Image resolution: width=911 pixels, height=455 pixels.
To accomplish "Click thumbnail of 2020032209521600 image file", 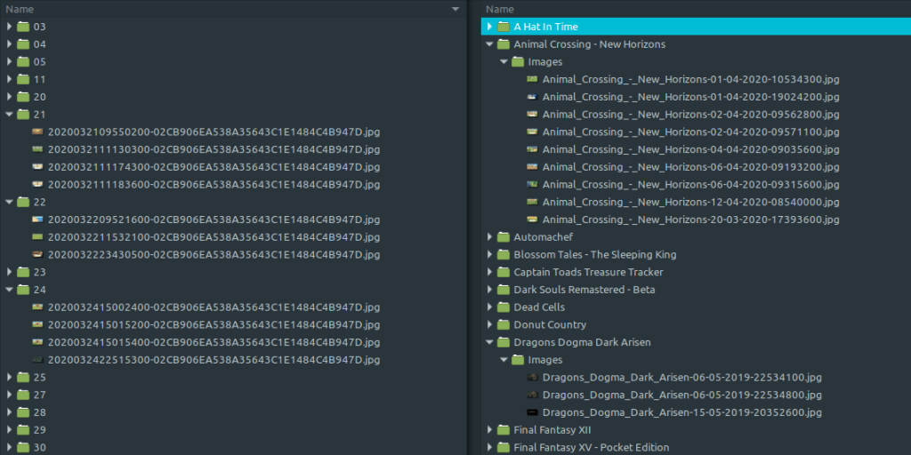I will point(37,220).
